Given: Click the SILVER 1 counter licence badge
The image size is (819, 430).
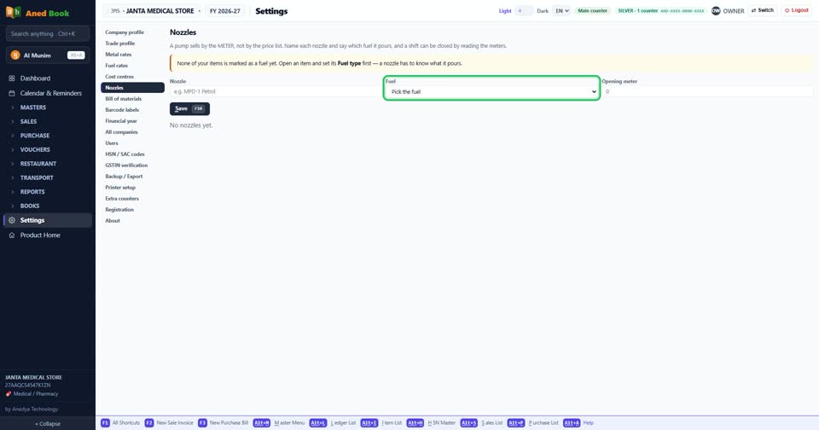Looking at the screenshot, I should (660, 10).
